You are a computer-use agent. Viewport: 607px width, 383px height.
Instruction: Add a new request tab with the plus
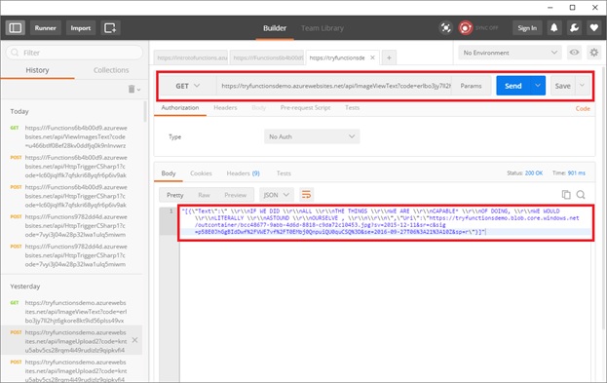click(389, 57)
